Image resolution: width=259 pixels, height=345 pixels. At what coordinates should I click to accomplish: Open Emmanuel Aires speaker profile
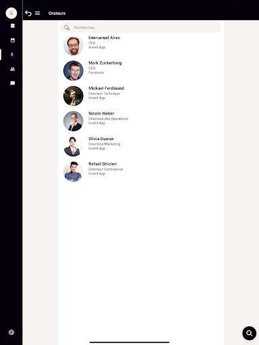pyautogui.click(x=141, y=45)
